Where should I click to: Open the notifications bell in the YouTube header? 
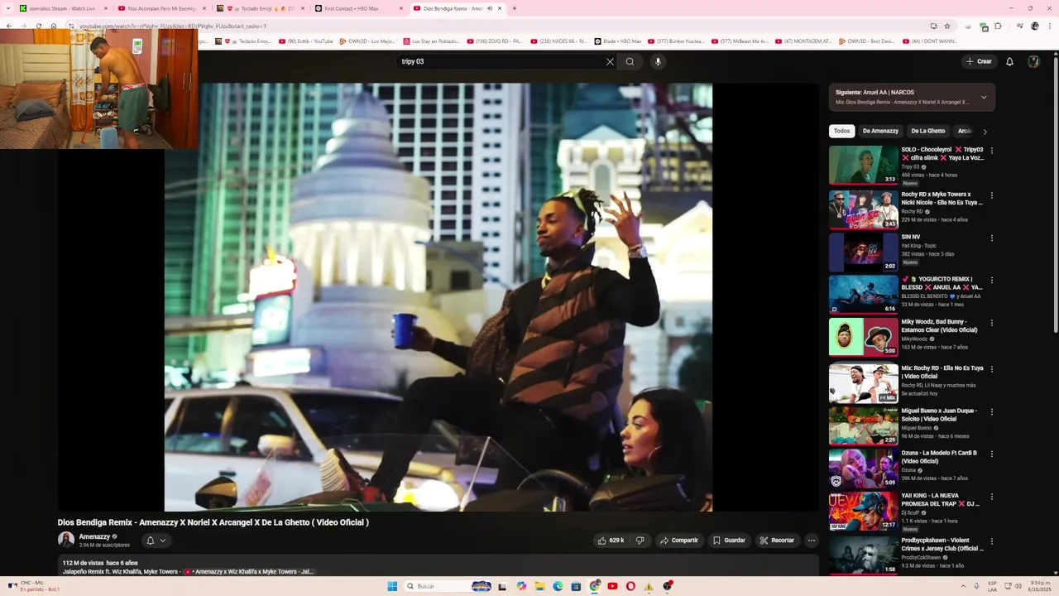(1009, 61)
